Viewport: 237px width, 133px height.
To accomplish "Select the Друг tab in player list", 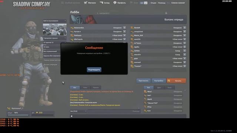I will point(159,88).
